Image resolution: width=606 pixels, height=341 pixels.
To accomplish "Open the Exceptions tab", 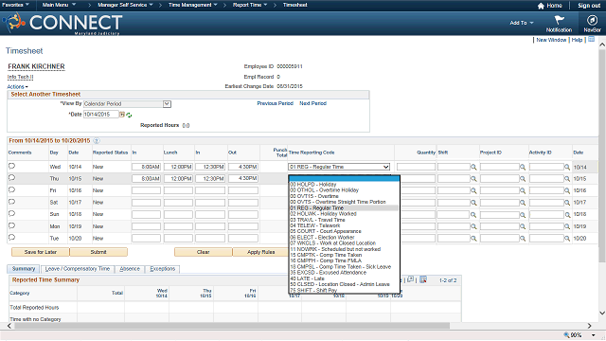I will [162, 269].
